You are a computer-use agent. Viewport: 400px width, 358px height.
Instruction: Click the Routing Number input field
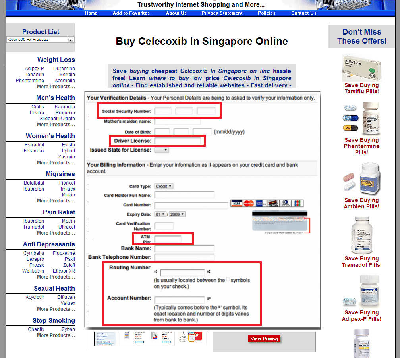182,273
